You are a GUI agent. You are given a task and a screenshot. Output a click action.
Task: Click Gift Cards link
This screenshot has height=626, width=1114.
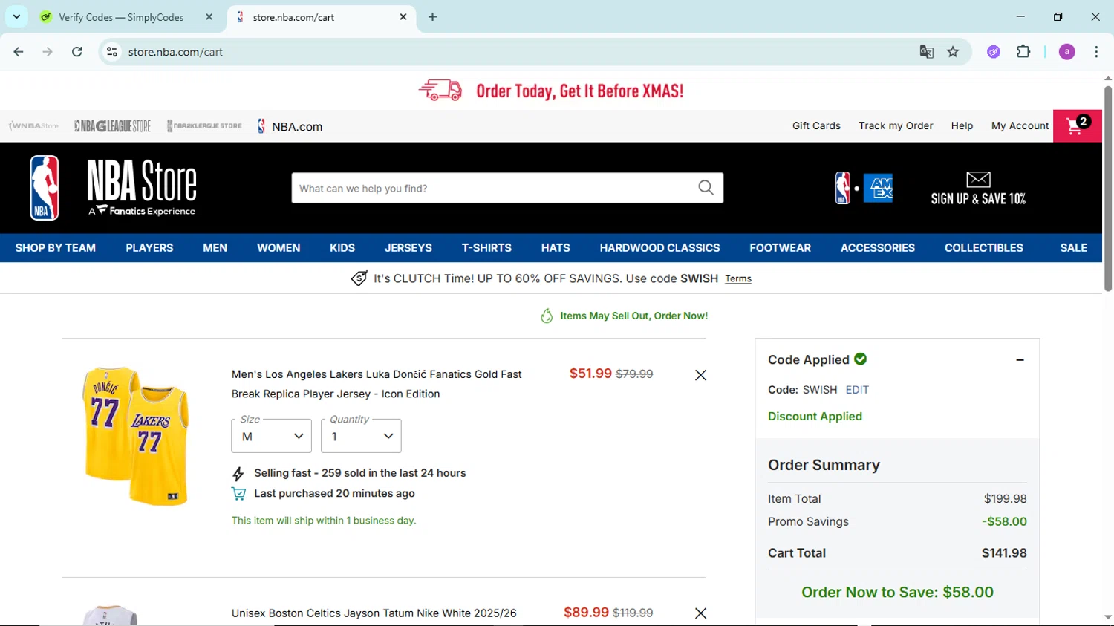coord(816,126)
